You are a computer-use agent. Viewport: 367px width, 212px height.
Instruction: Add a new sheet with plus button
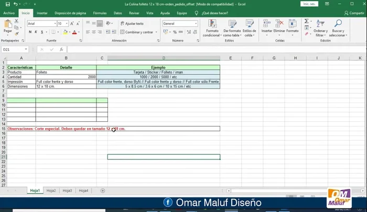point(103,190)
